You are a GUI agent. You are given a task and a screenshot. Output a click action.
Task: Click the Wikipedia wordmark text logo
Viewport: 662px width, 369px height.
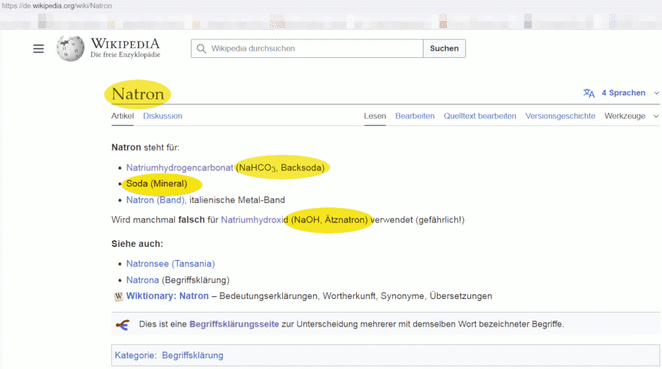125,48
